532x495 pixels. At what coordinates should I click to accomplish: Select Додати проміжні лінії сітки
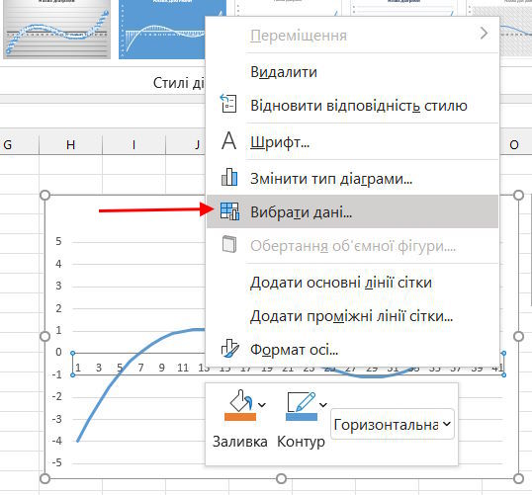(352, 316)
